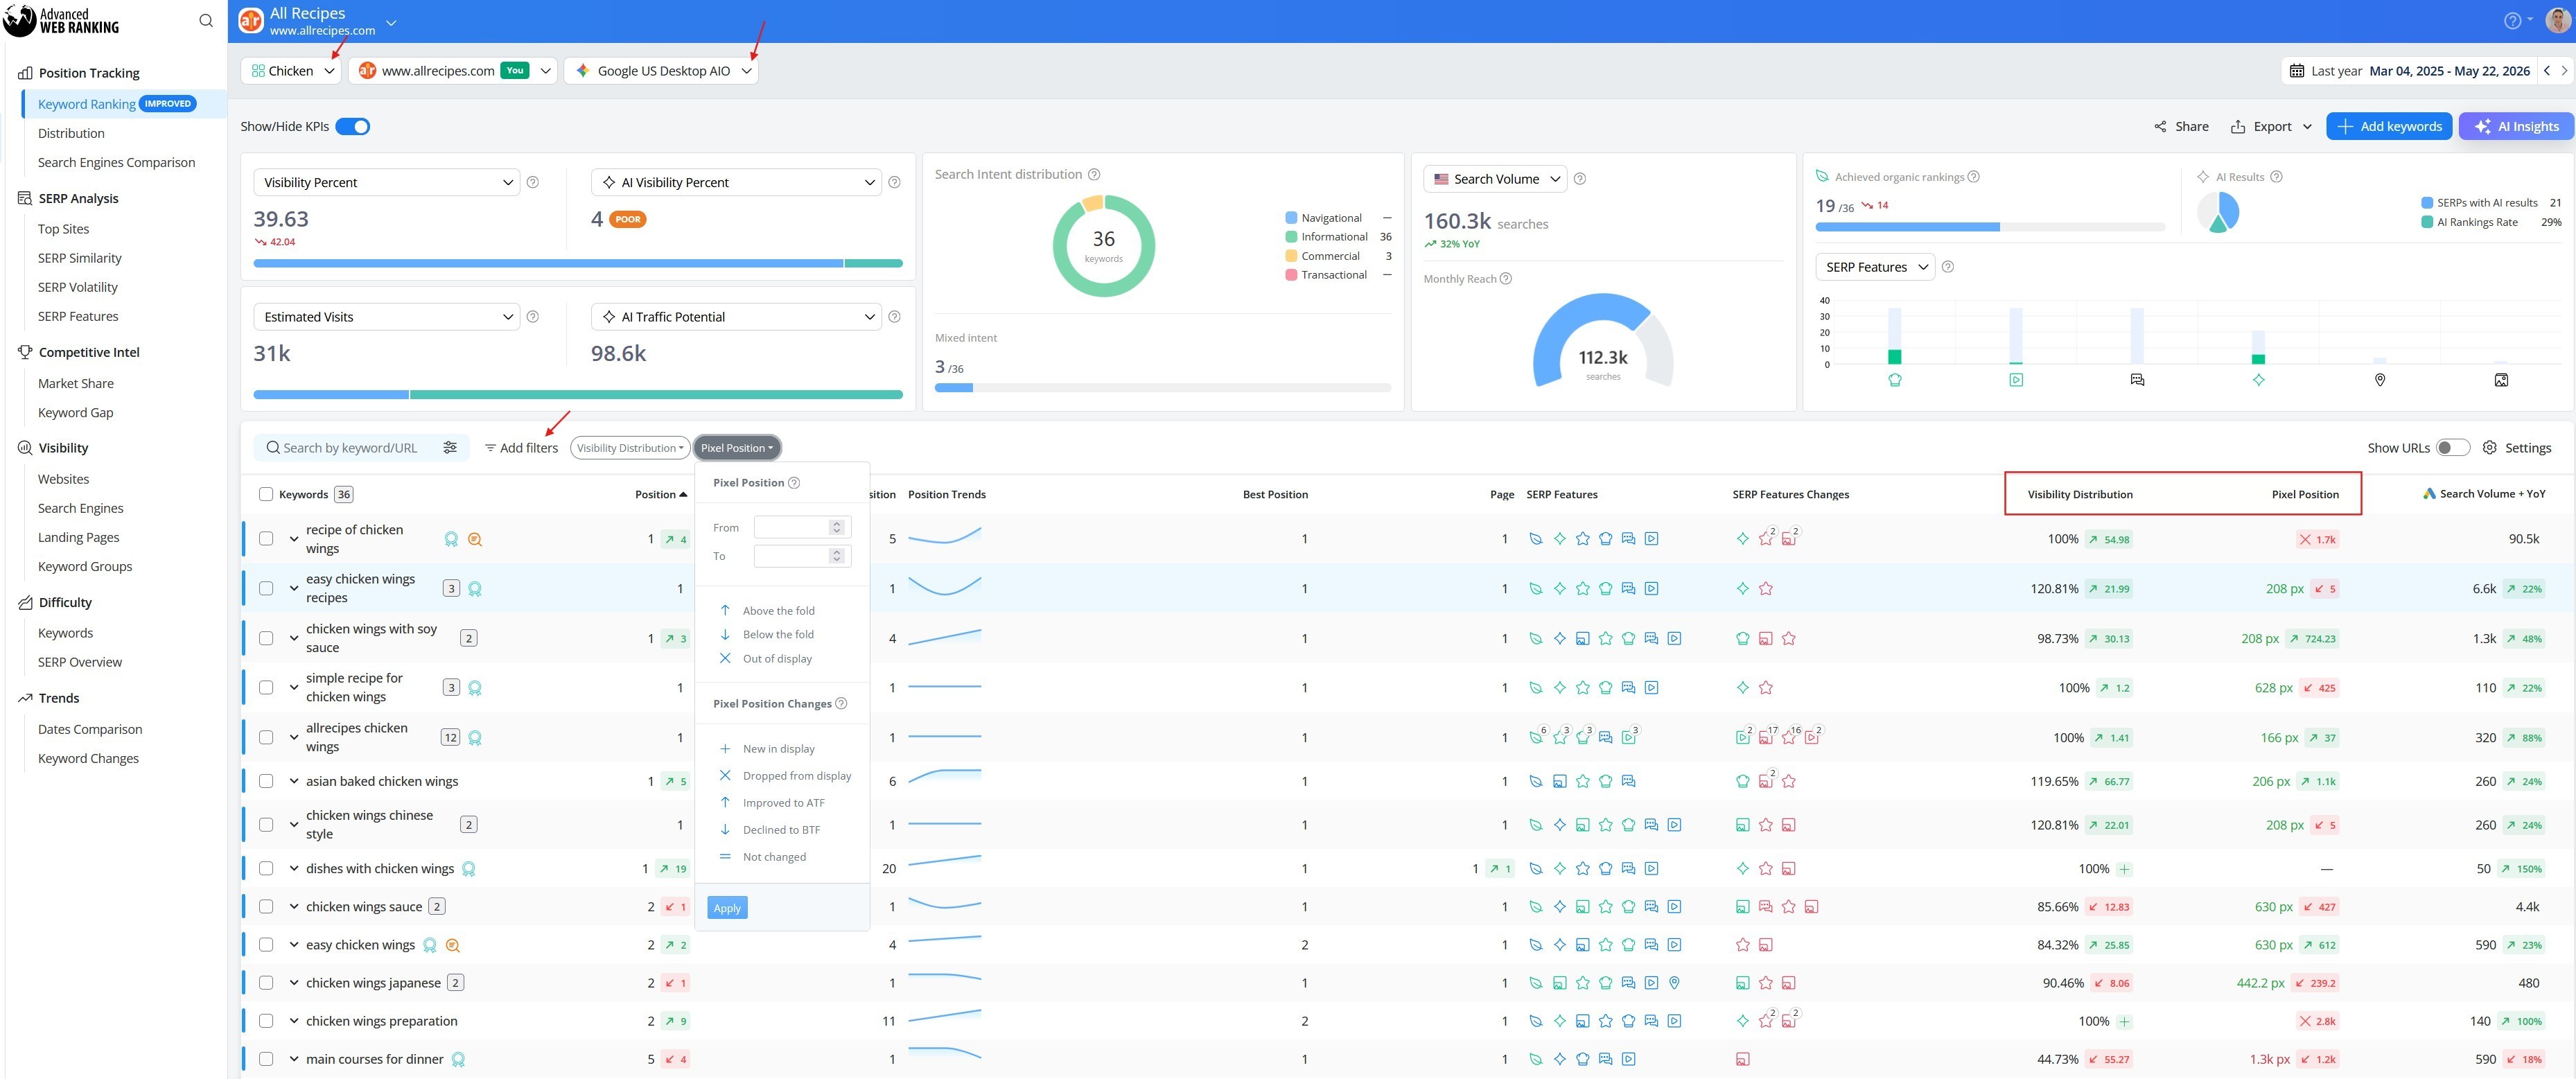Open AI Insights
2576x1079 pixels.
2516,126
